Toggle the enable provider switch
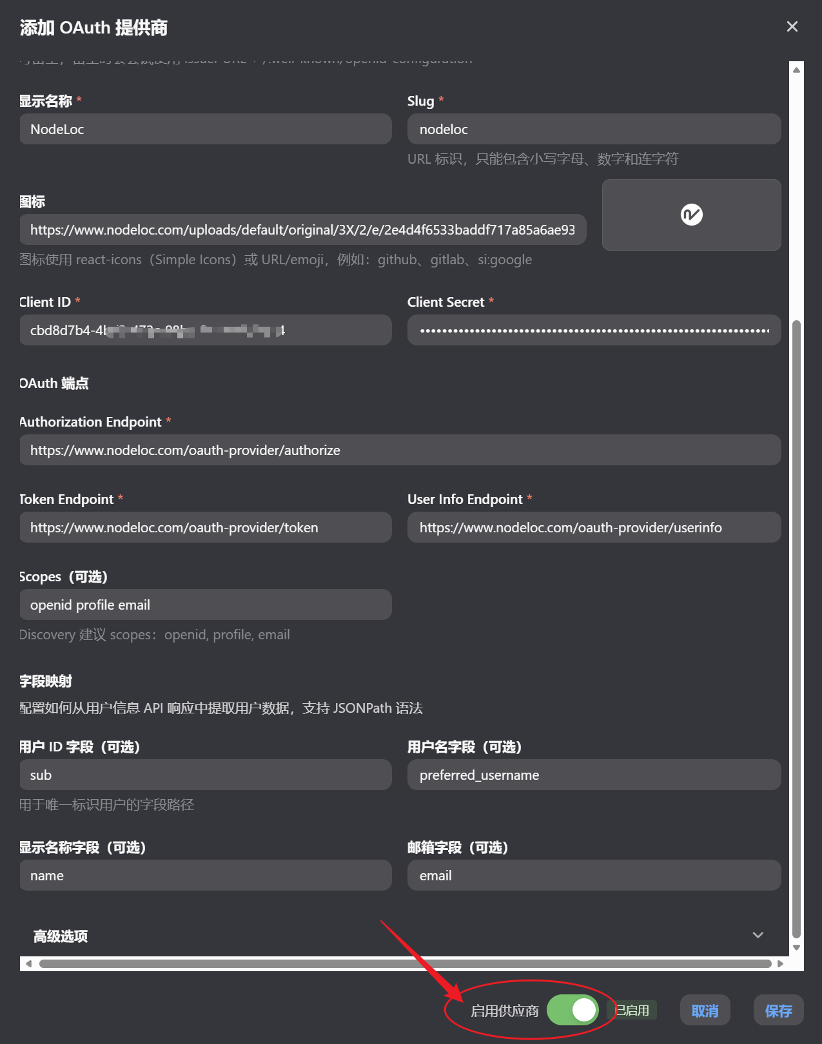 [572, 1010]
